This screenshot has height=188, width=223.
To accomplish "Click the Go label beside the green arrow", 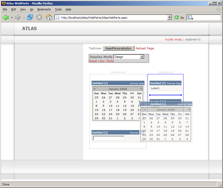I will pos(182,18).
